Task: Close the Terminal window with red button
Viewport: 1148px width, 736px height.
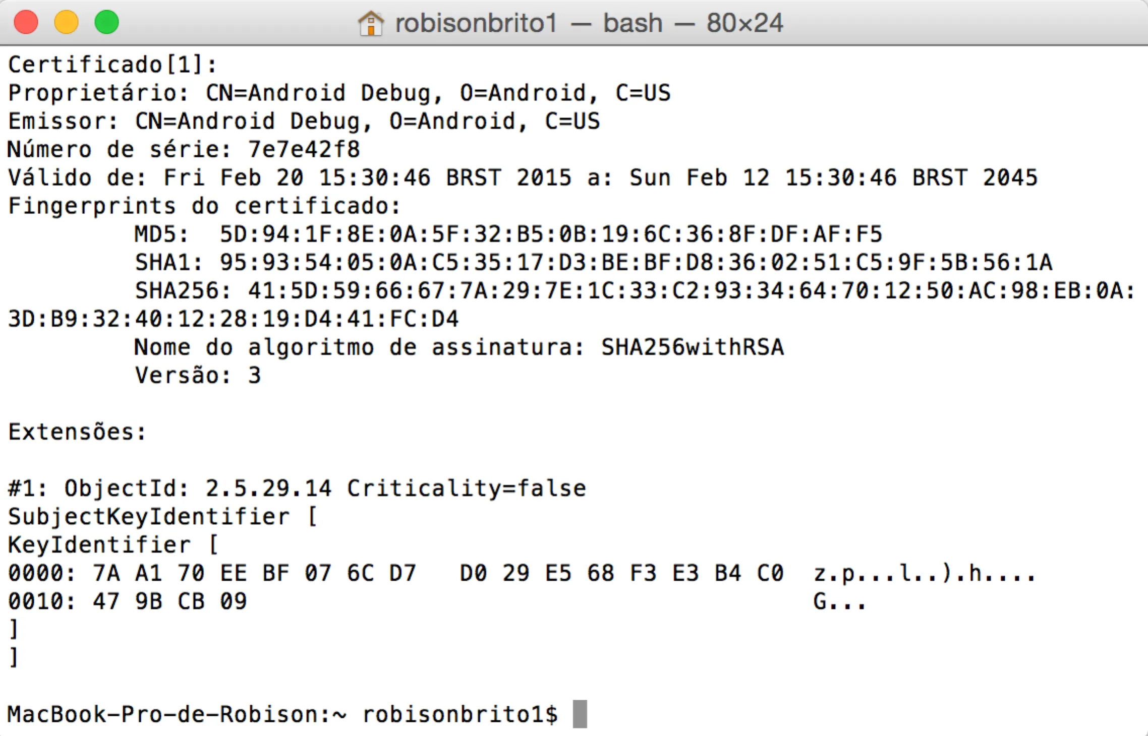Action: (26, 23)
